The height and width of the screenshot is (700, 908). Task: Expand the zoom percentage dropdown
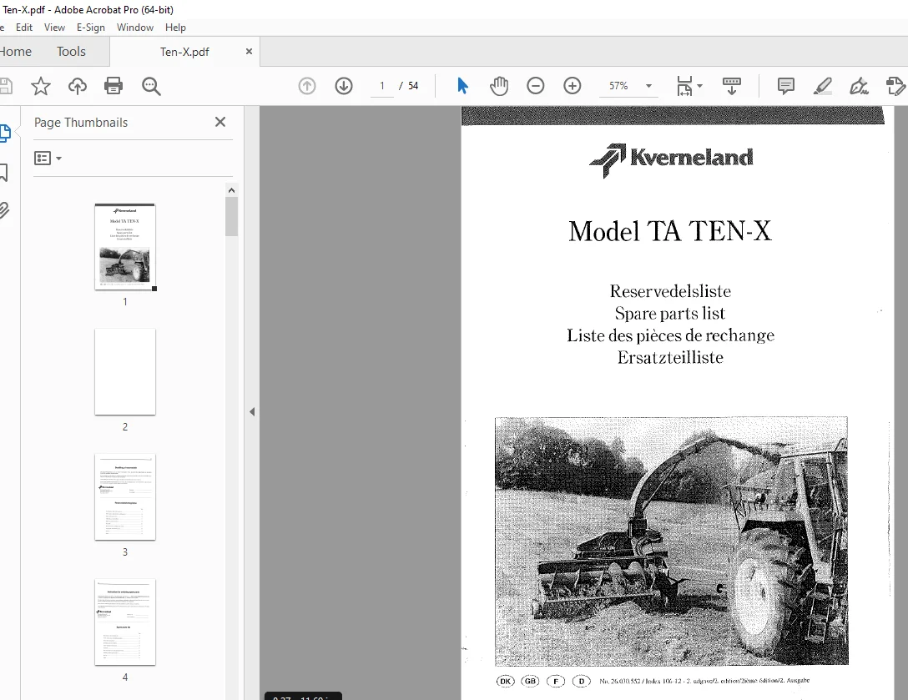click(x=648, y=86)
